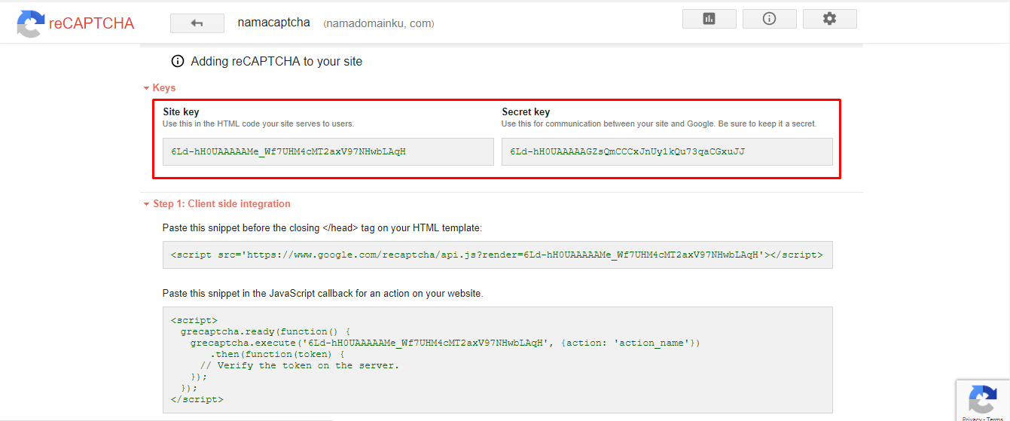Click the grecaptcha.ready JavaScript code block
The height and width of the screenshot is (421, 1010).
[x=497, y=359]
